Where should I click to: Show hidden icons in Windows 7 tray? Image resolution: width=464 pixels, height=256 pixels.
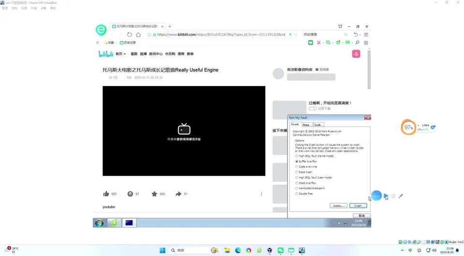coord(334,223)
